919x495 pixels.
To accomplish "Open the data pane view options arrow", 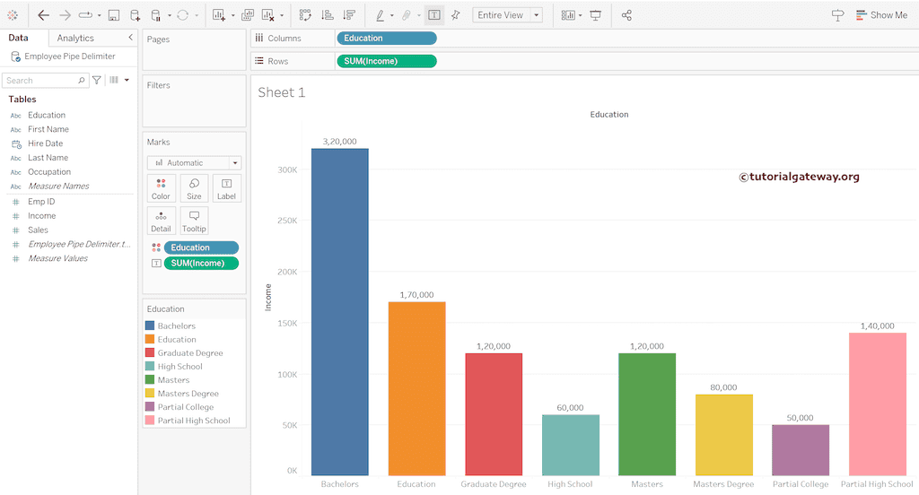I will 127,80.
